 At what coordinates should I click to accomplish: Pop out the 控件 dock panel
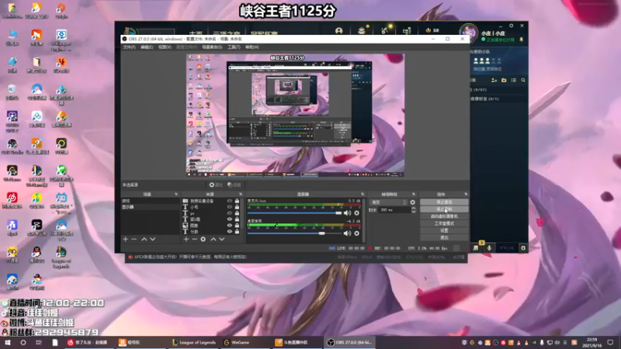[x=466, y=195]
